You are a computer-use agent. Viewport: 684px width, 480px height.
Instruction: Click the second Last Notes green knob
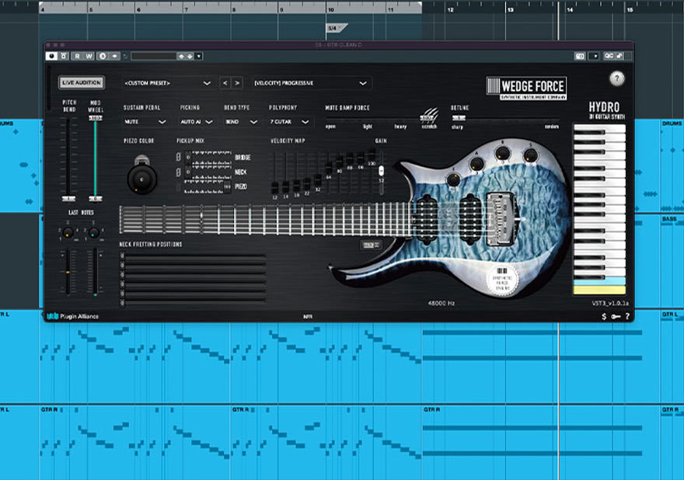(93, 233)
